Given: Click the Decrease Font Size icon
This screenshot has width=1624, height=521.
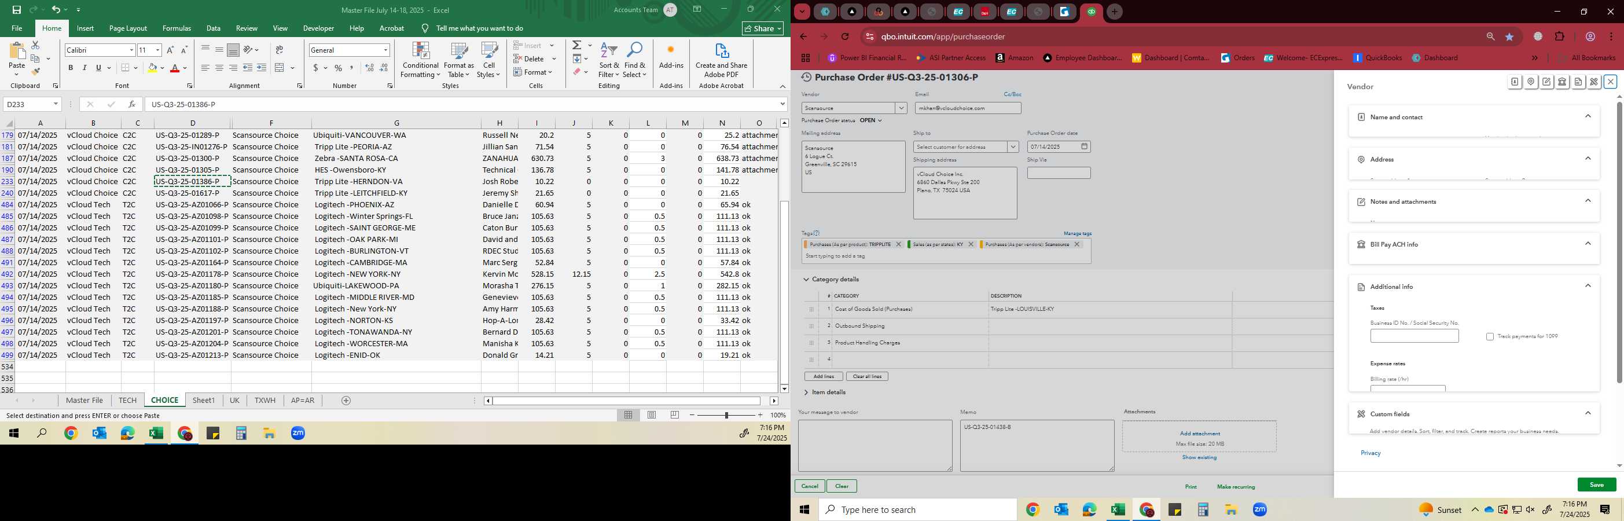Looking at the screenshot, I should click(x=184, y=50).
